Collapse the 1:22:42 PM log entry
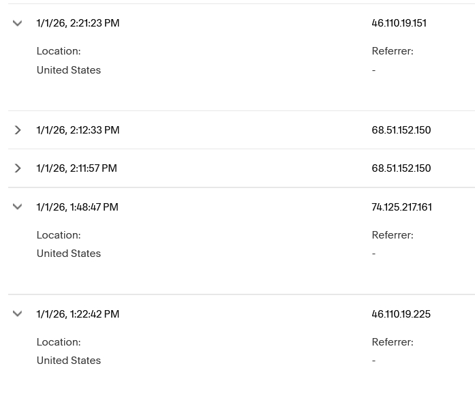This screenshot has height=396, width=475. [18, 314]
